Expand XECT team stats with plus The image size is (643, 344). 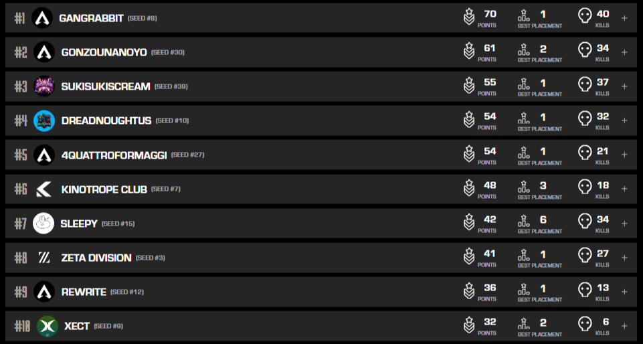pyautogui.click(x=624, y=326)
